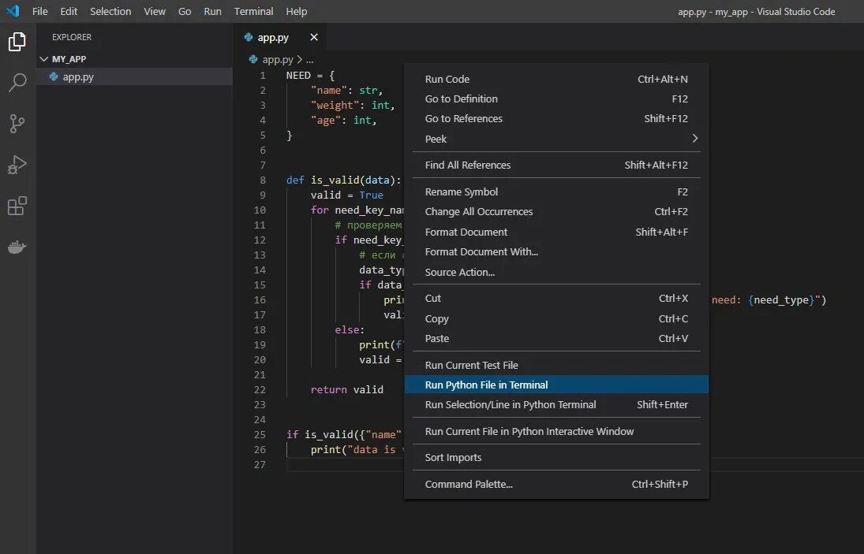Viewport: 864px width, 554px height.
Task: Switch to the app.py editor tab
Action: click(282, 37)
